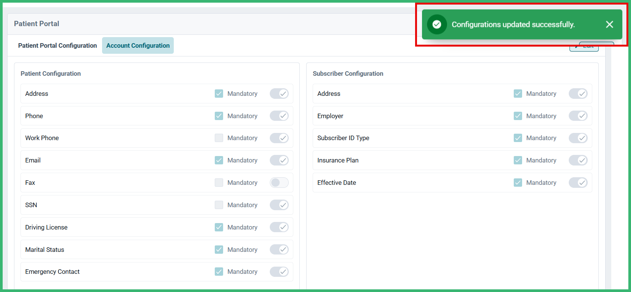The width and height of the screenshot is (631, 292).
Task: Toggle the Employer switch off
Action: 578,116
